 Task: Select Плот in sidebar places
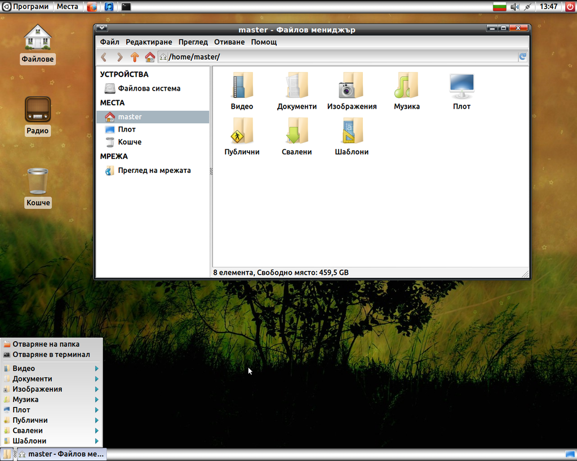153,129
